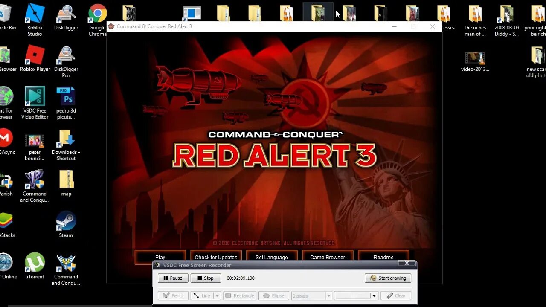The height and width of the screenshot is (307, 546).
Task: Select the Pencil drawing tool
Action: (173, 295)
